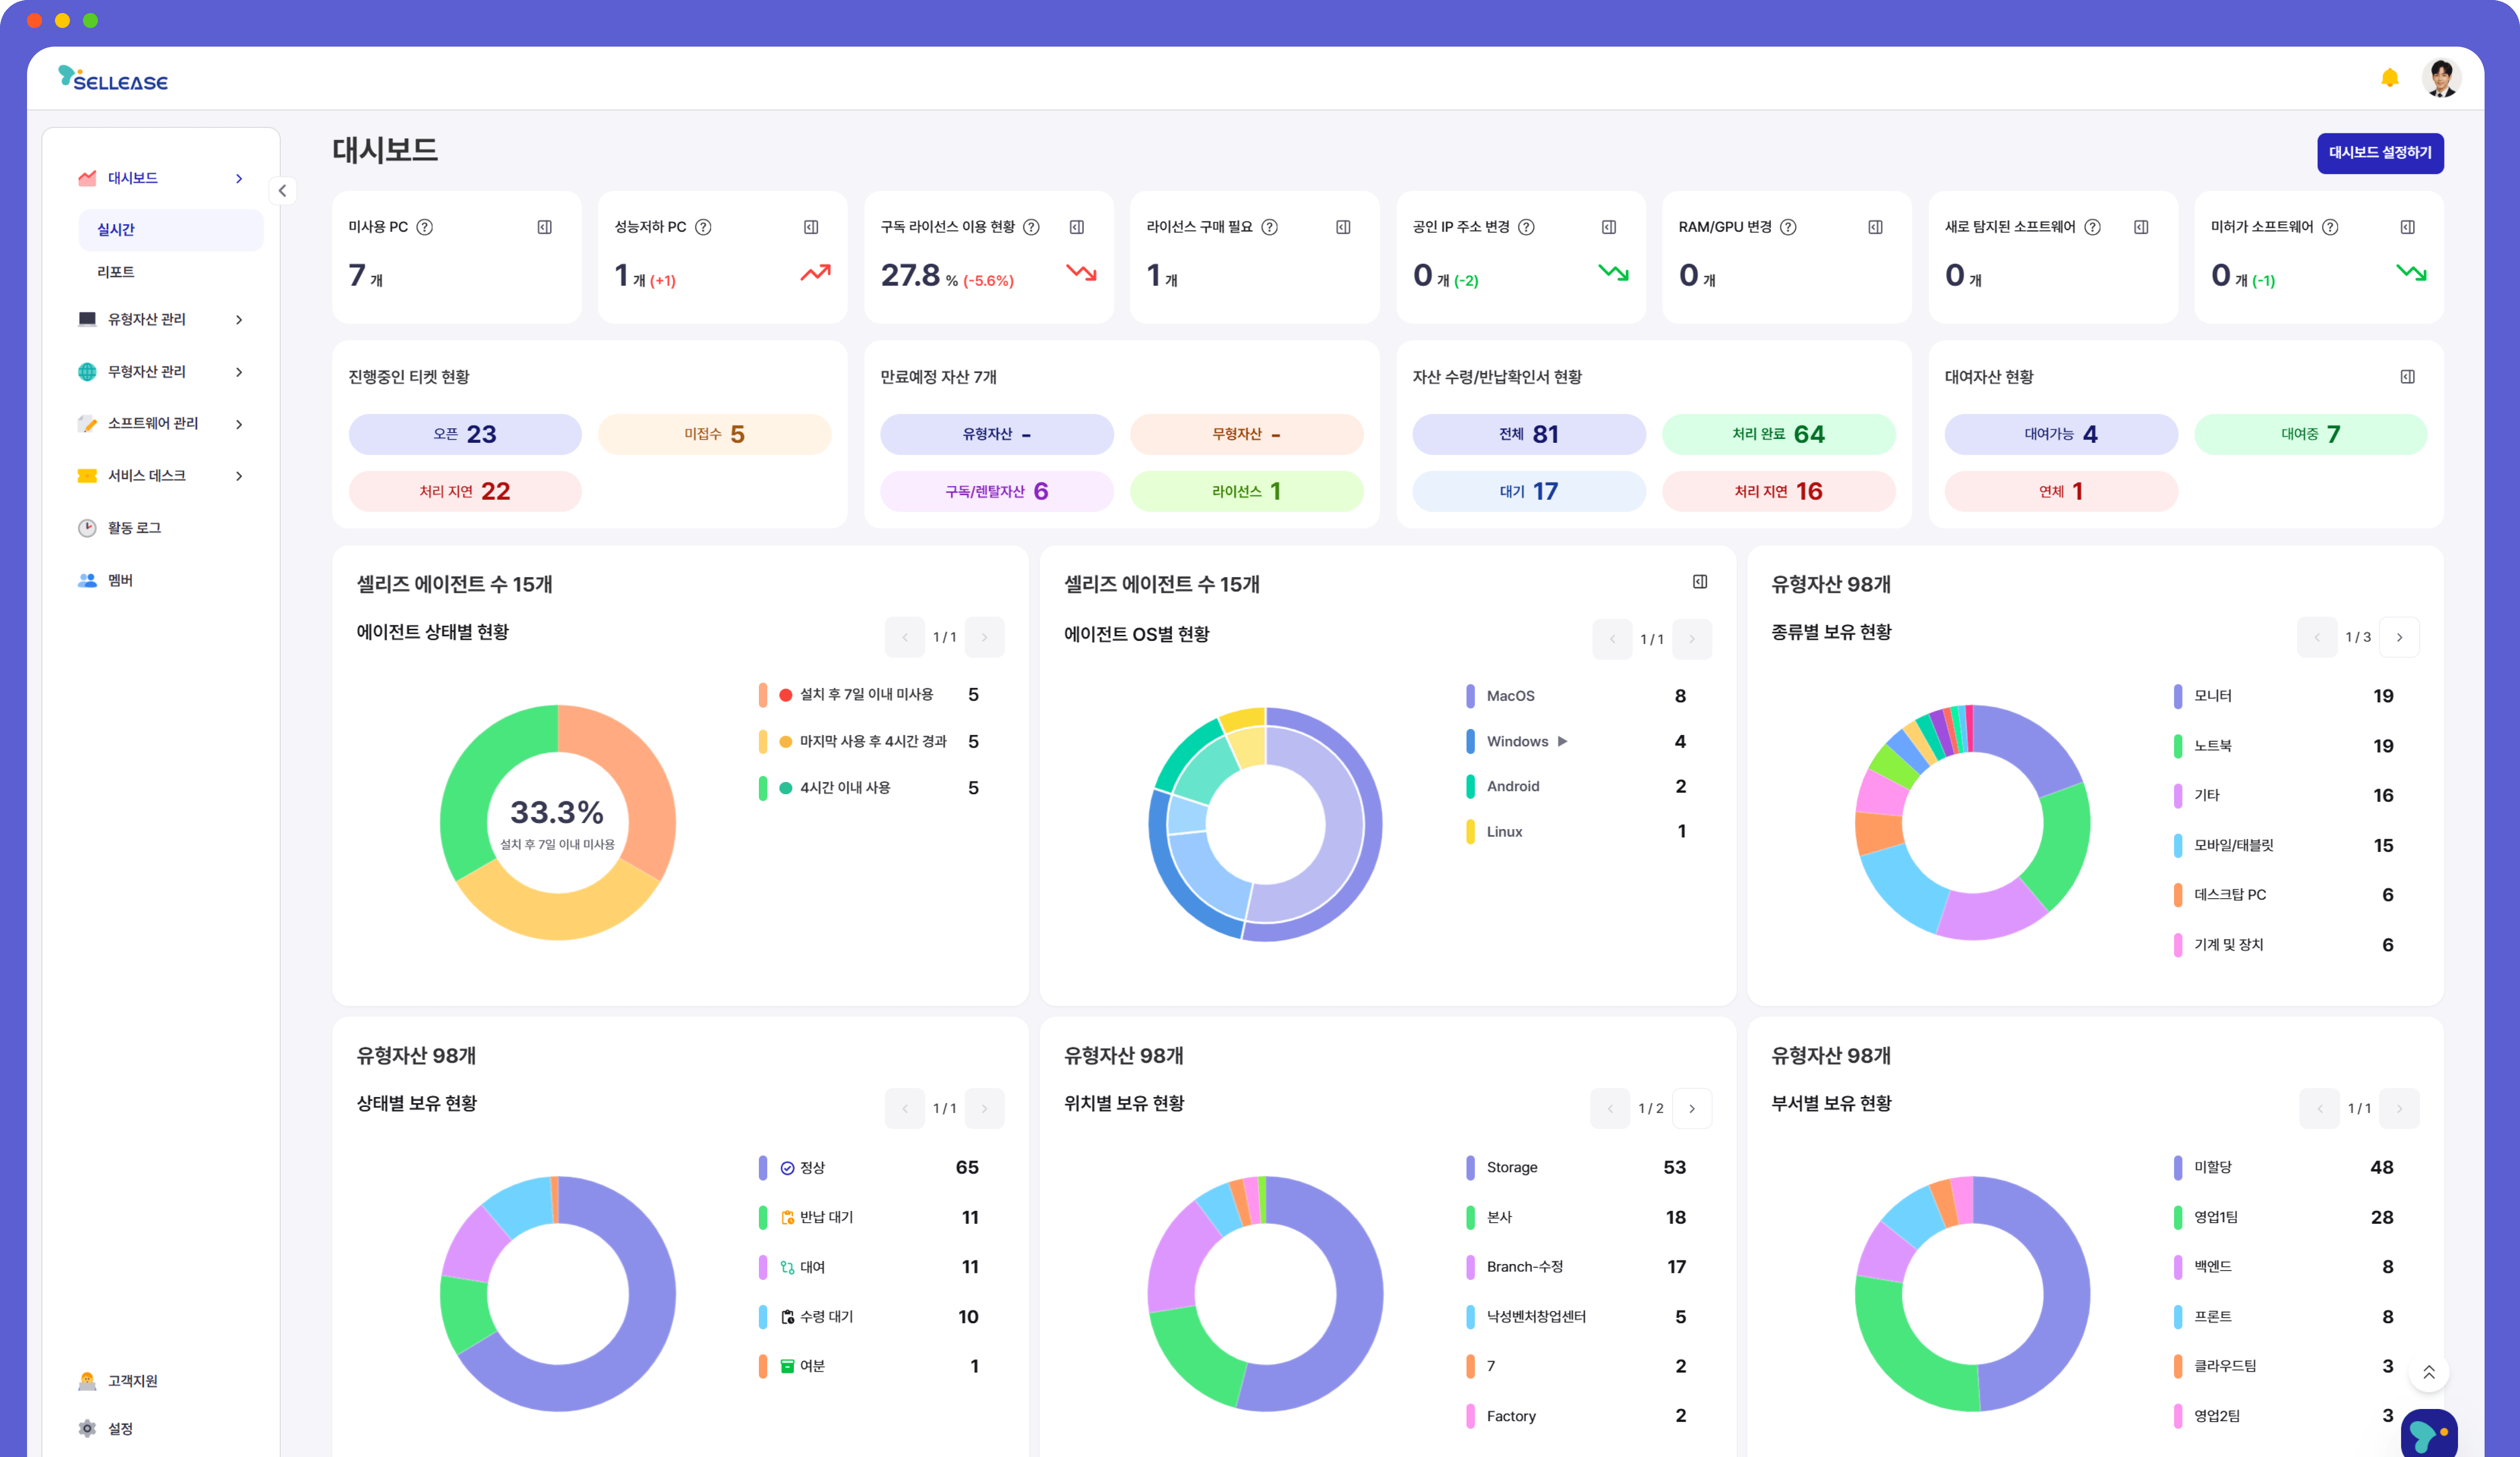Image resolution: width=2520 pixels, height=1457 pixels.
Task: Click help icon beside 새로 탐지된 소프트웨어
Action: (x=2092, y=227)
